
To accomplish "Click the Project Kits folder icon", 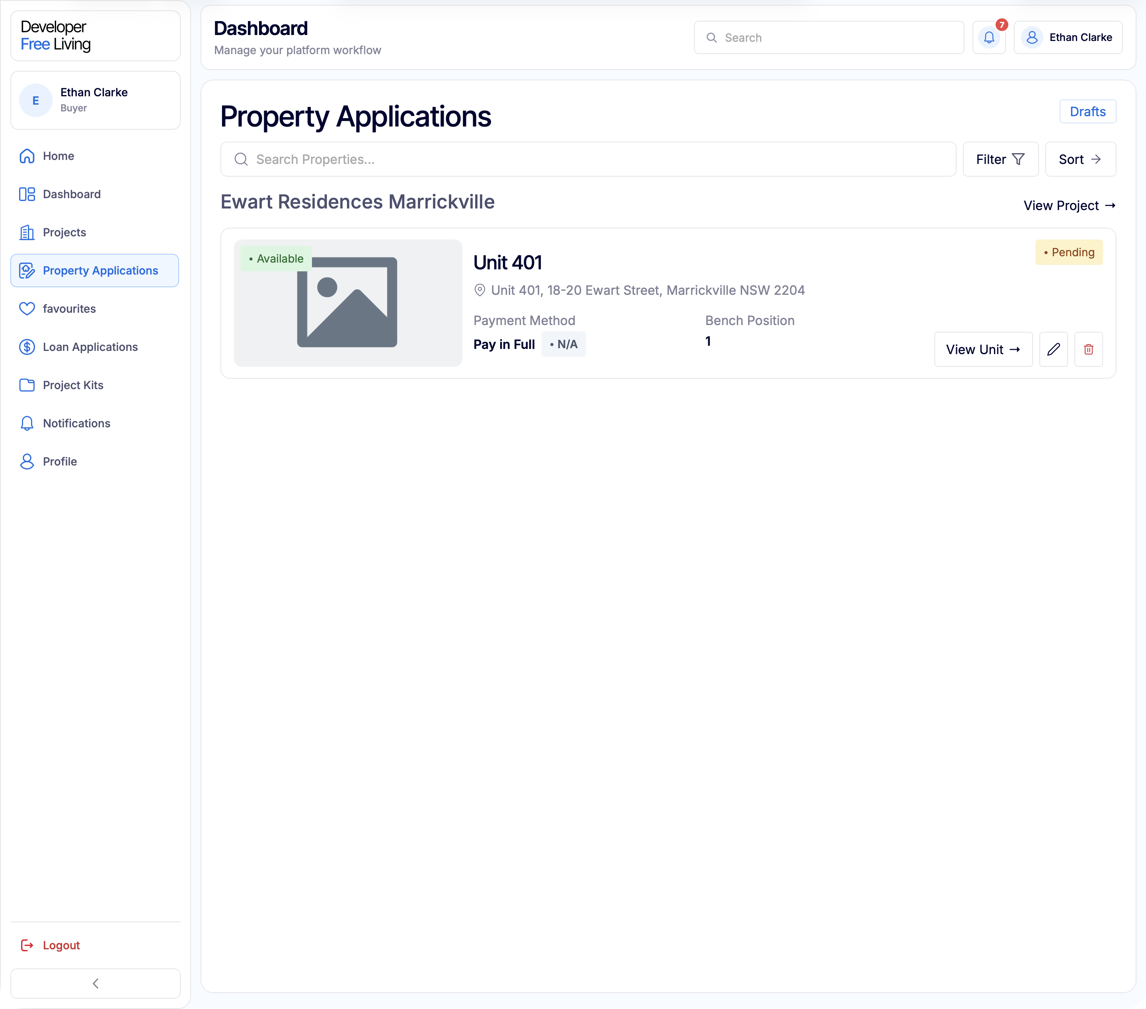I will click(27, 385).
